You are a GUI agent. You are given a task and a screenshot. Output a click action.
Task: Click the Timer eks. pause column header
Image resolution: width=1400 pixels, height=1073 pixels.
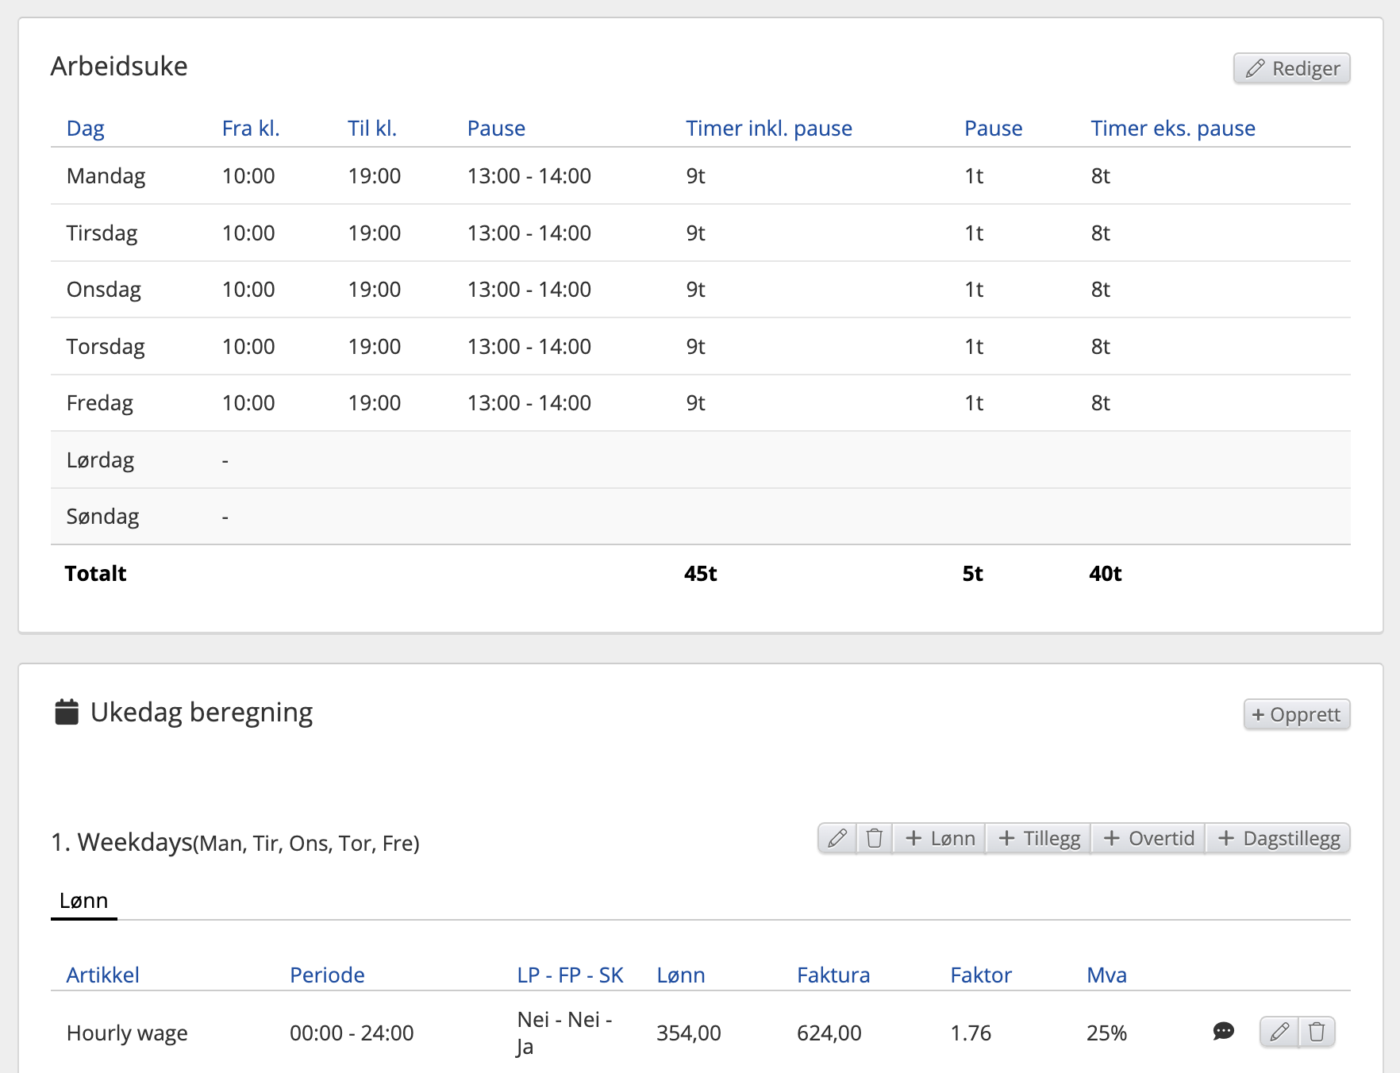(1172, 129)
